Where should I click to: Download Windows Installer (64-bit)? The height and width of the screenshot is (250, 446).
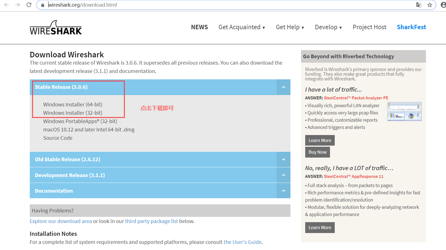point(73,105)
